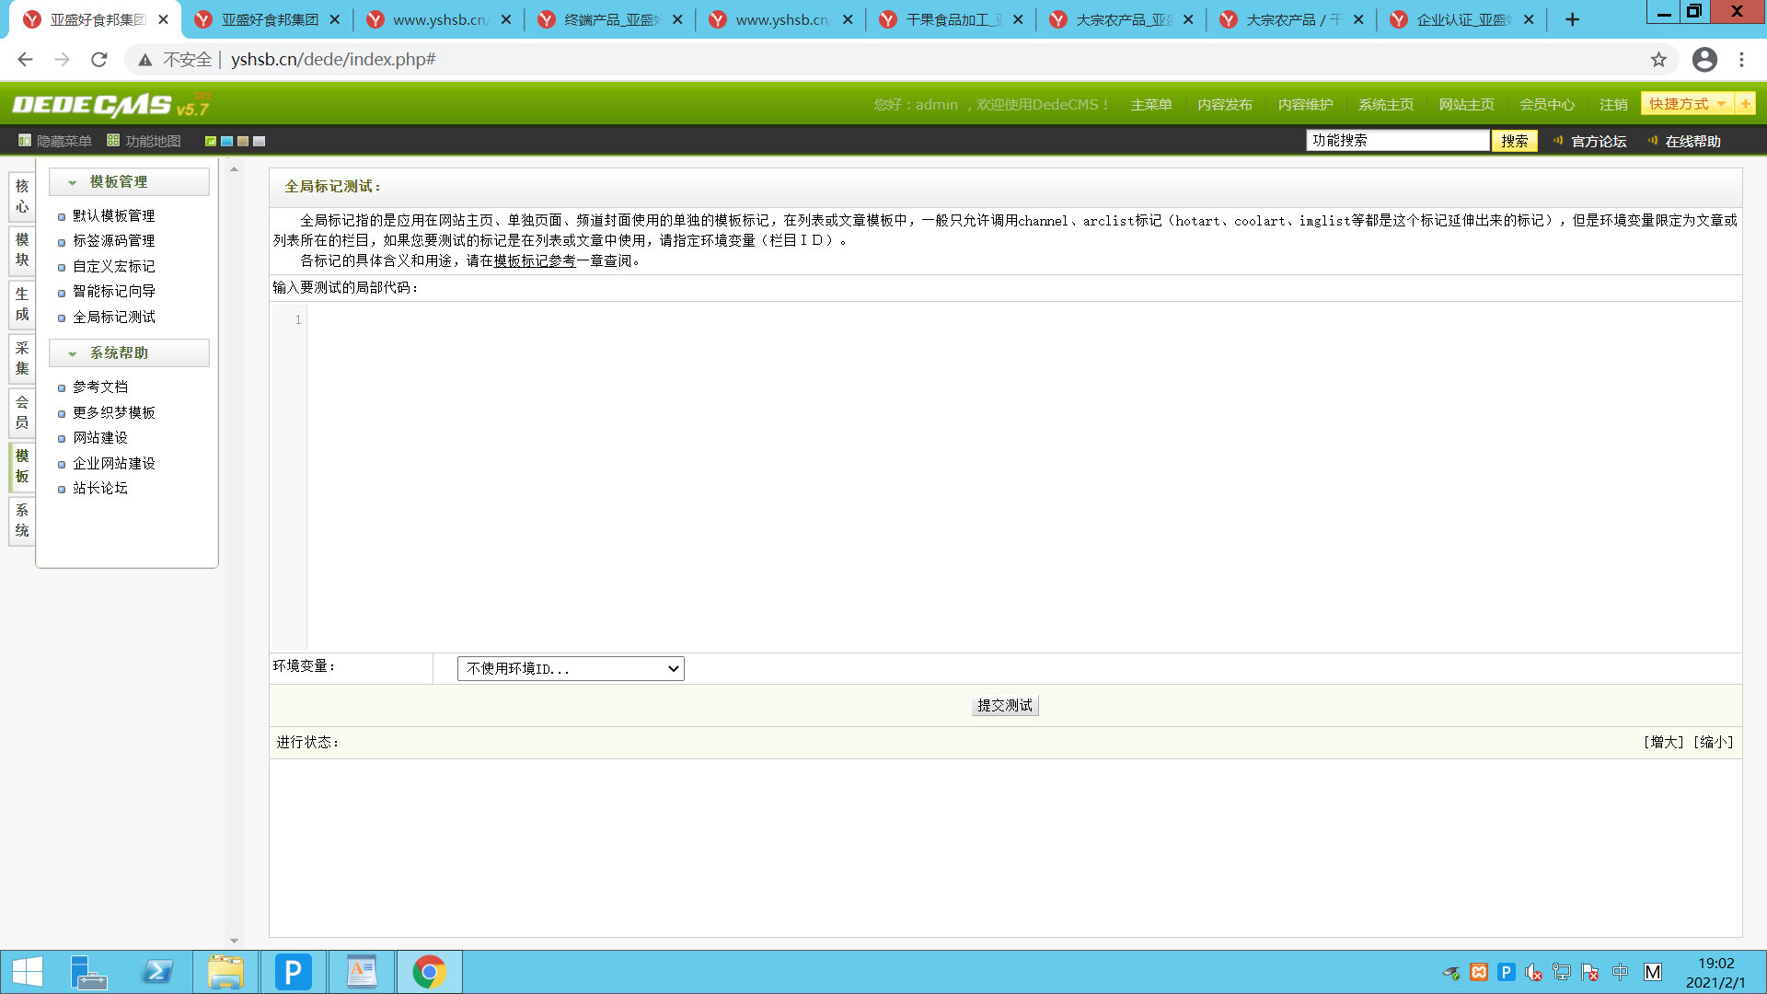Open the 功能地图 via its grid icon
This screenshot has width=1767, height=994.
[x=113, y=141]
